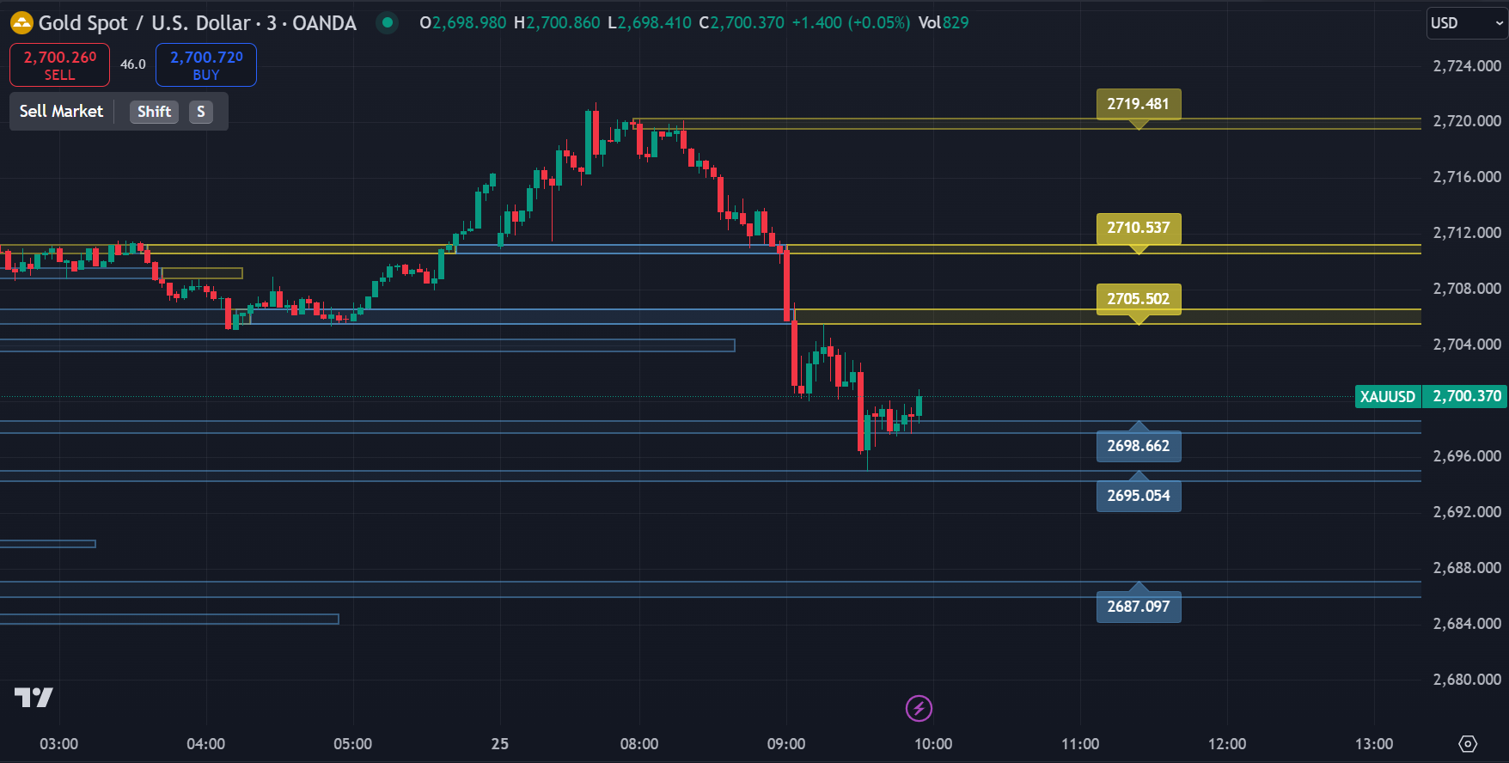The image size is (1509, 763).
Task: Click the 2,696.000 price axis label
Action: click(x=1467, y=456)
